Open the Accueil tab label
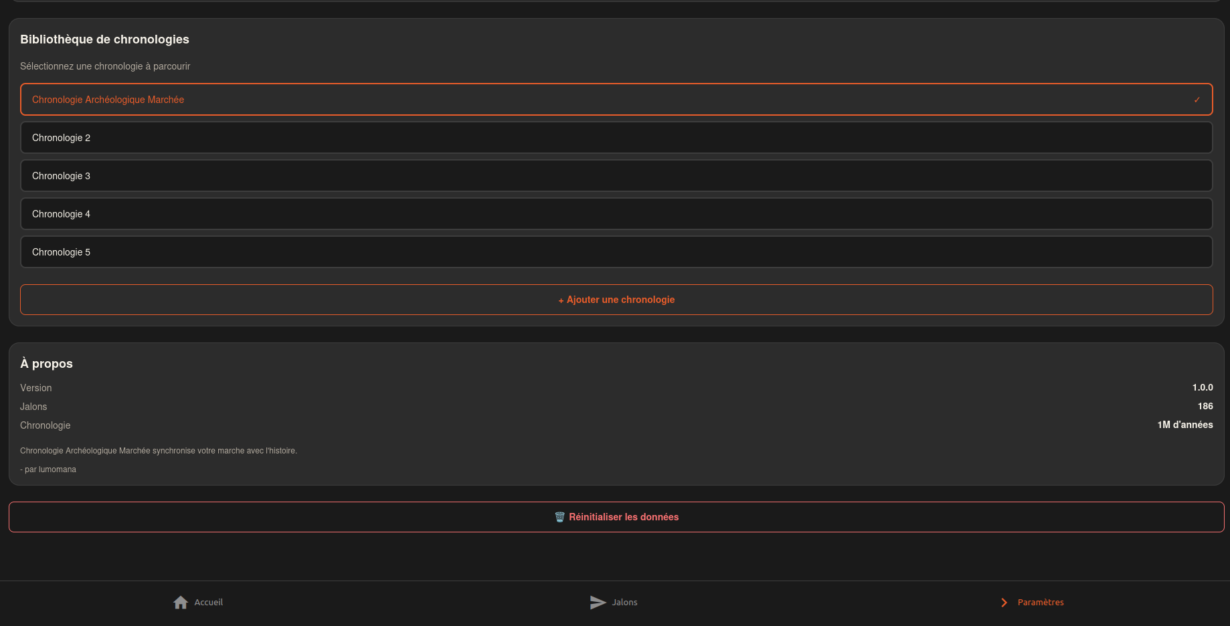 coord(209,603)
